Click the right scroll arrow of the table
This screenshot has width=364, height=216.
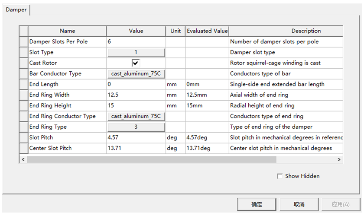pyautogui.click(x=339, y=159)
